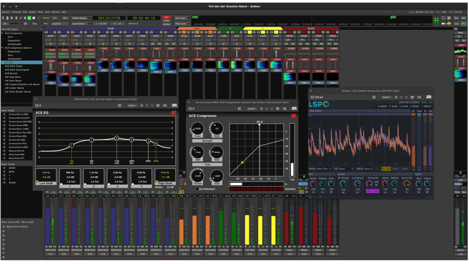469x264 pixels.
Task: Open the Dither dropdown in the LSP Limiter
Action: click(368, 169)
